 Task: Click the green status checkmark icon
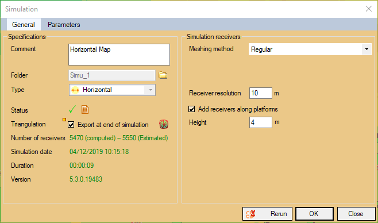[x=72, y=109]
